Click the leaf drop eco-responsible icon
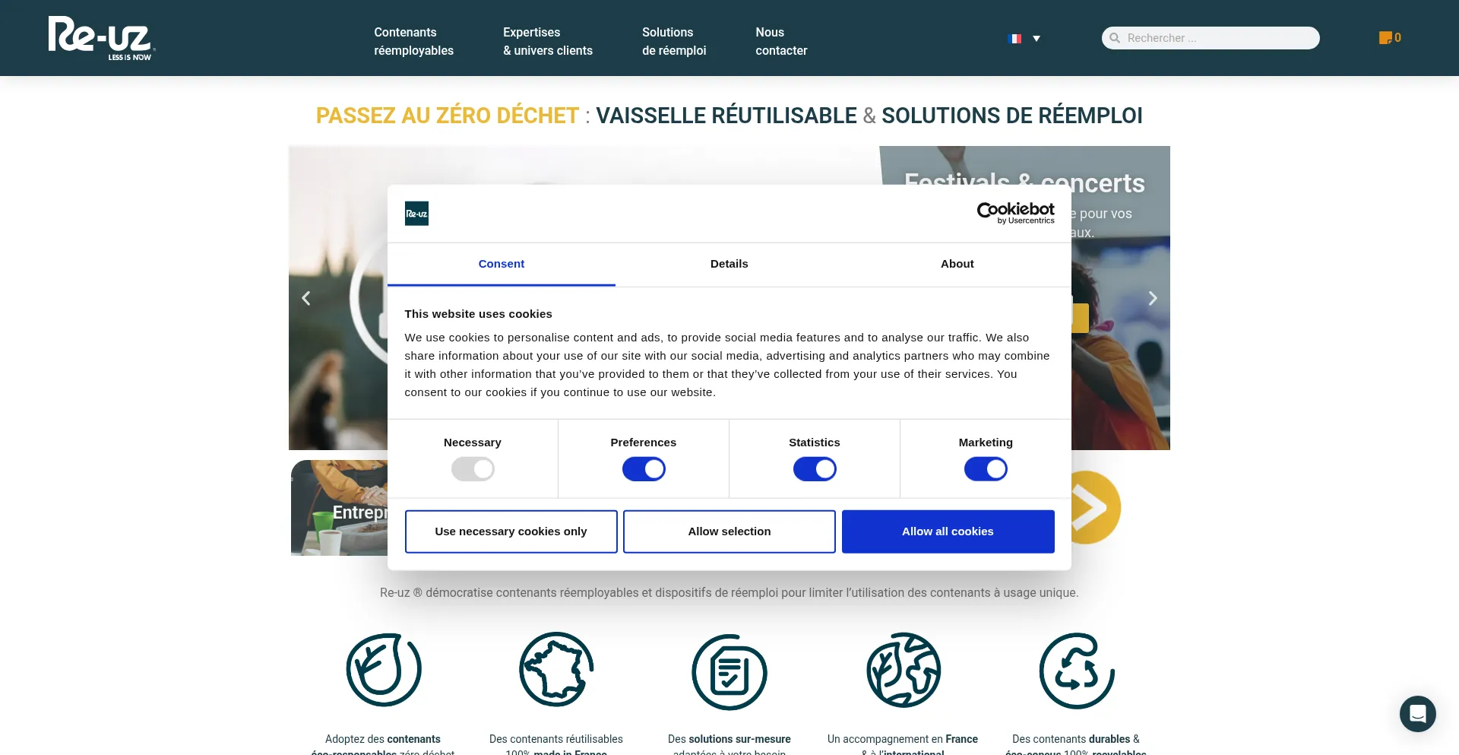This screenshot has width=1459, height=755. [x=384, y=671]
